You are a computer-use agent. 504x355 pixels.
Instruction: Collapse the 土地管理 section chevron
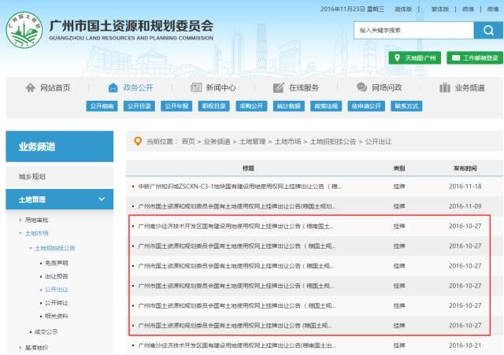pyautogui.click(x=101, y=200)
